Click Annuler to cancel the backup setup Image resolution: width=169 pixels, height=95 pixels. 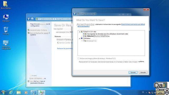point(143,73)
